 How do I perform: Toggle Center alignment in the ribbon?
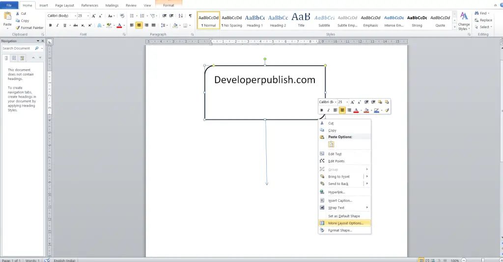(x=139, y=26)
